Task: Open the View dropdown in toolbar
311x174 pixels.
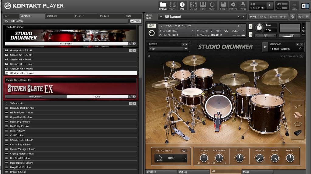Action: pyautogui.click(x=294, y=6)
